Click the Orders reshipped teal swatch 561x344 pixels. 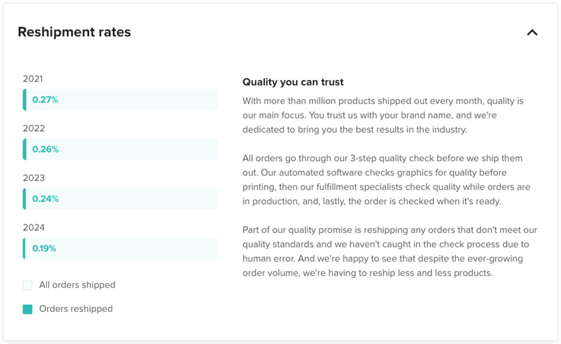pos(27,310)
